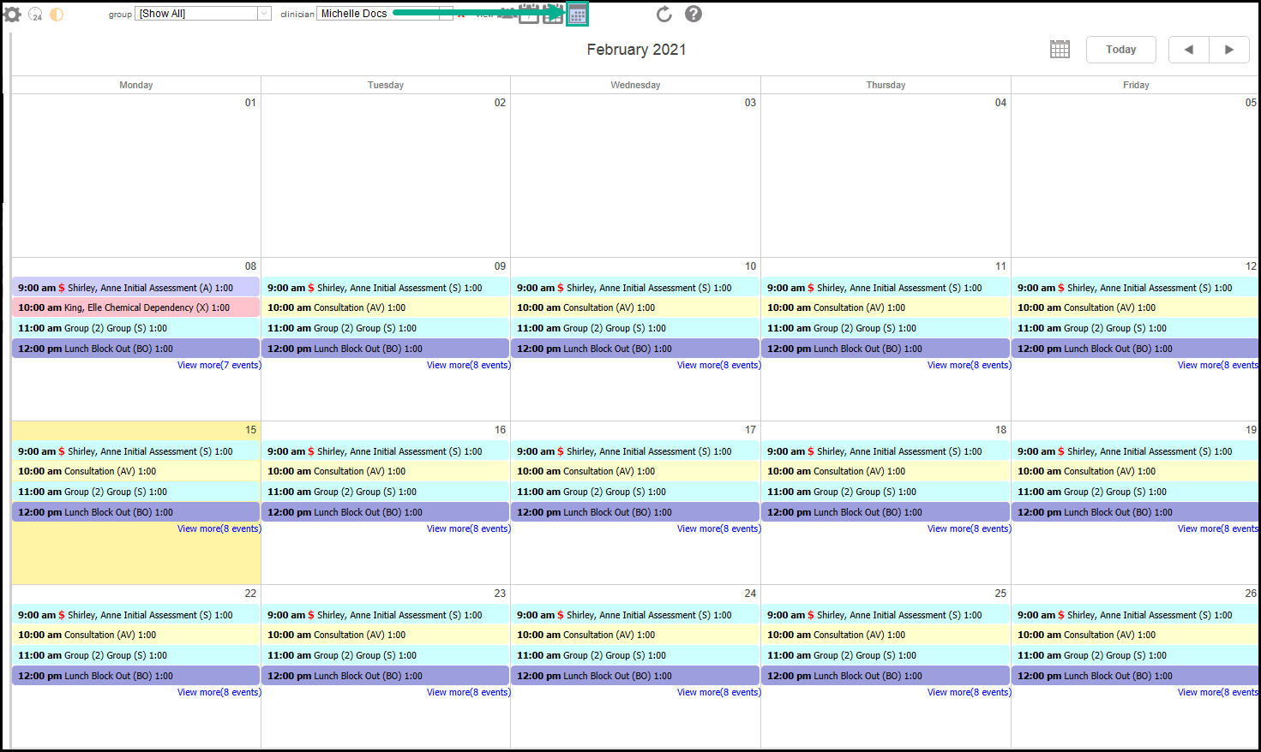Open the date picker calendar icon
The height and width of the screenshot is (752, 1261).
pos(1060,50)
